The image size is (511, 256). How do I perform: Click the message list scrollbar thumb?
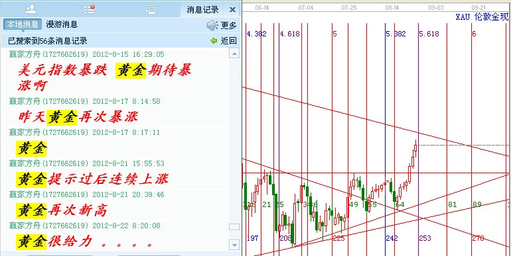pyautogui.click(x=234, y=227)
